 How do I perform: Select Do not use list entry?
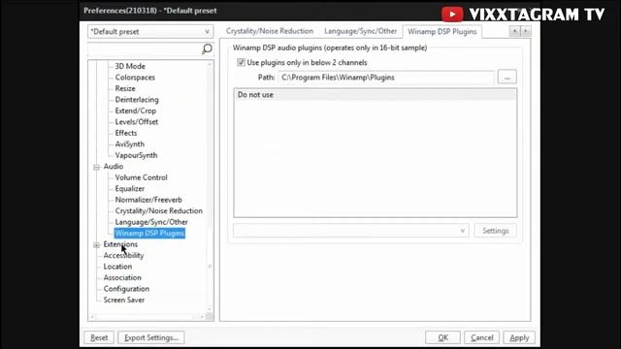(x=375, y=95)
